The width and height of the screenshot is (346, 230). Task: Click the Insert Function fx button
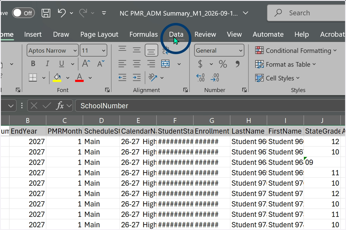60,106
